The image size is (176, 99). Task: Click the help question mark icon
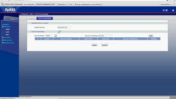tap(164, 10)
